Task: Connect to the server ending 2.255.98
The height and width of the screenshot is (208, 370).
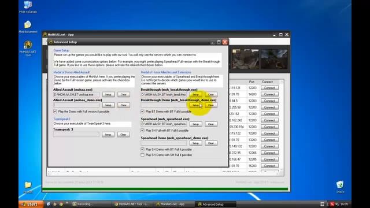Action: 269,107
